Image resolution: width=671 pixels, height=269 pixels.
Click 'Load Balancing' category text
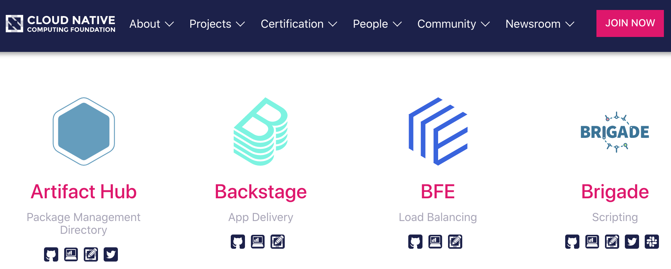(438, 217)
